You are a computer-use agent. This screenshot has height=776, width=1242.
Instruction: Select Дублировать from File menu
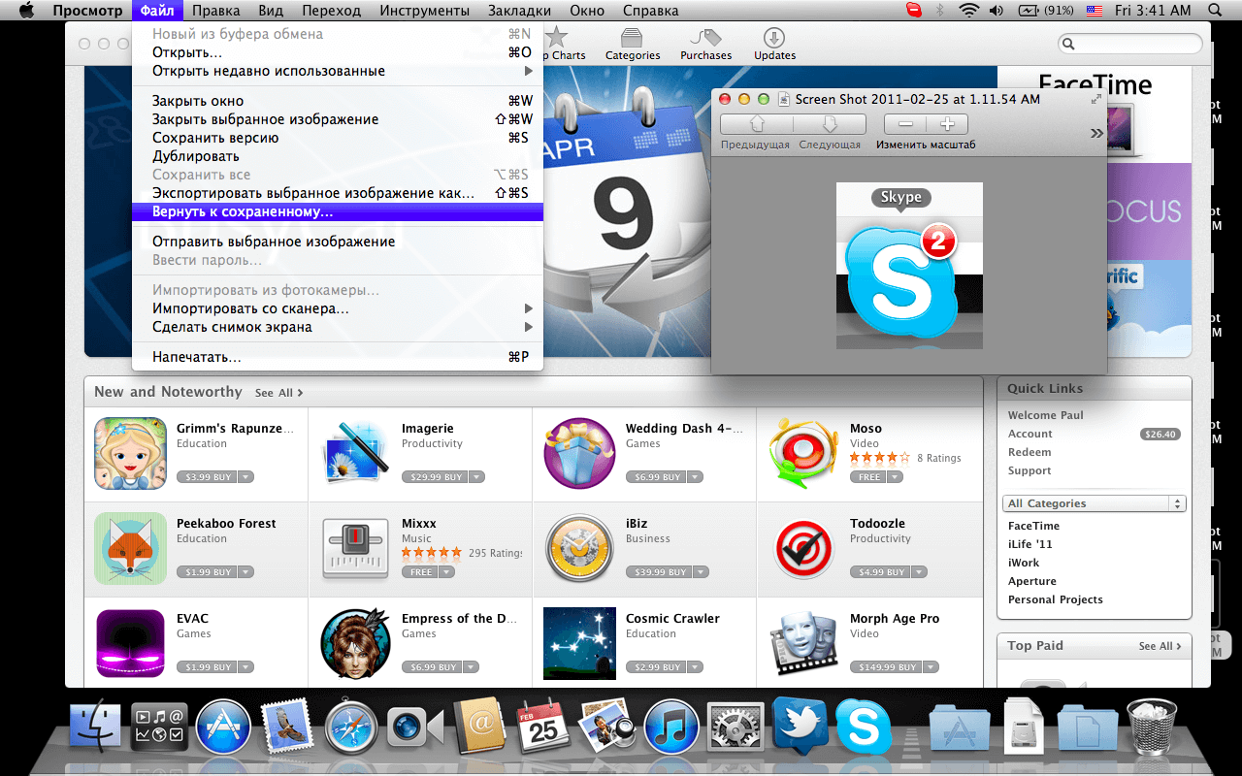click(338, 156)
